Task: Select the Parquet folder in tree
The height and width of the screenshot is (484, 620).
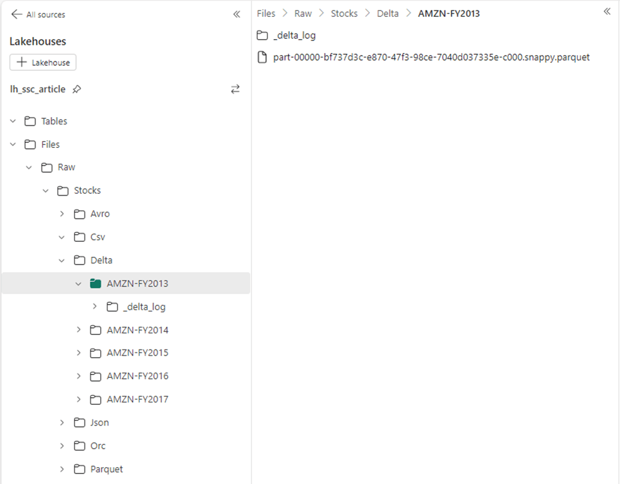Action: [107, 469]
